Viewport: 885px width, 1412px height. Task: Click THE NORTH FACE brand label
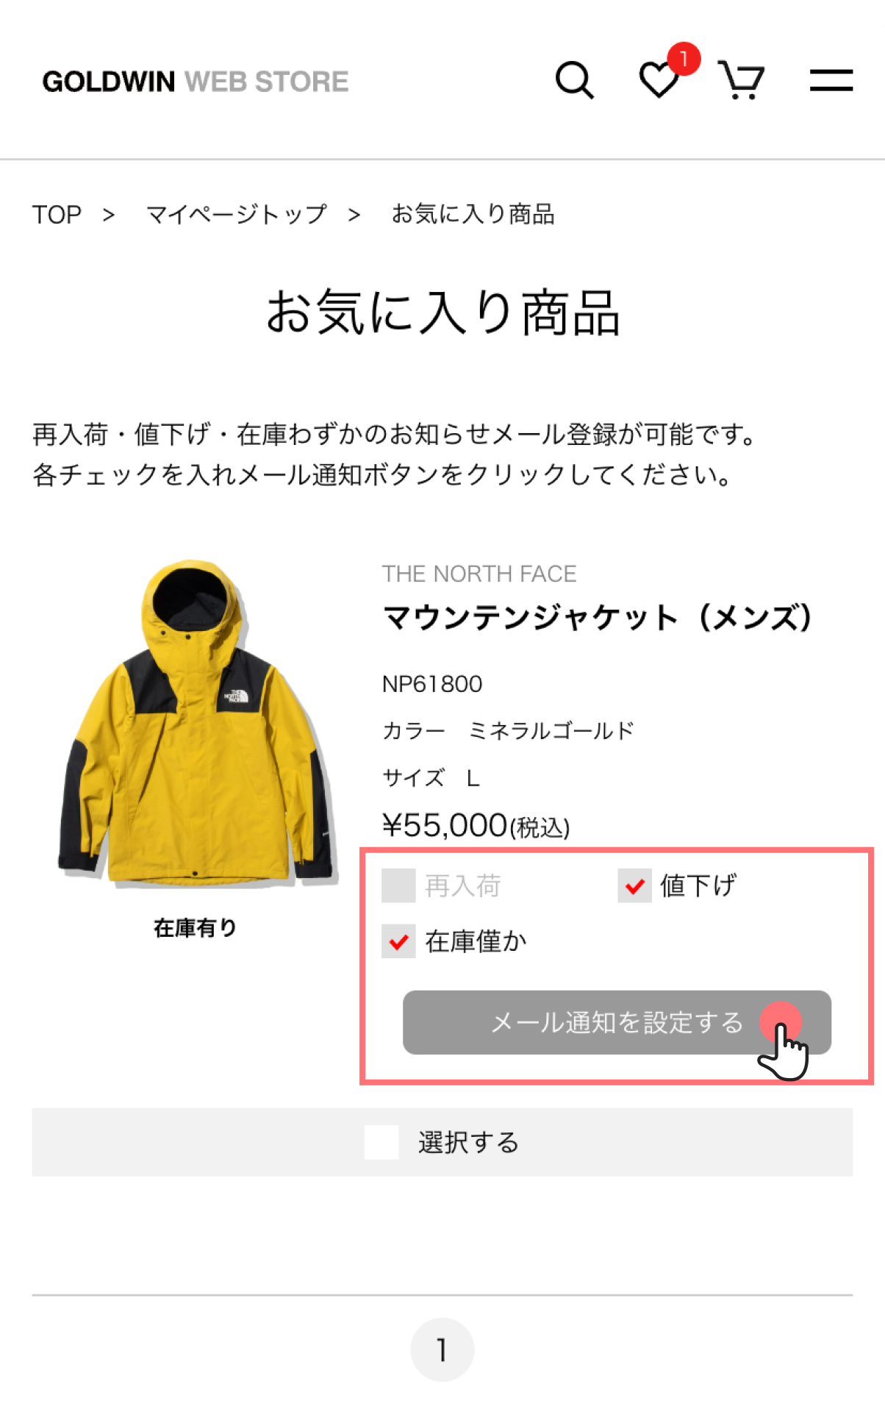point(479,574)
